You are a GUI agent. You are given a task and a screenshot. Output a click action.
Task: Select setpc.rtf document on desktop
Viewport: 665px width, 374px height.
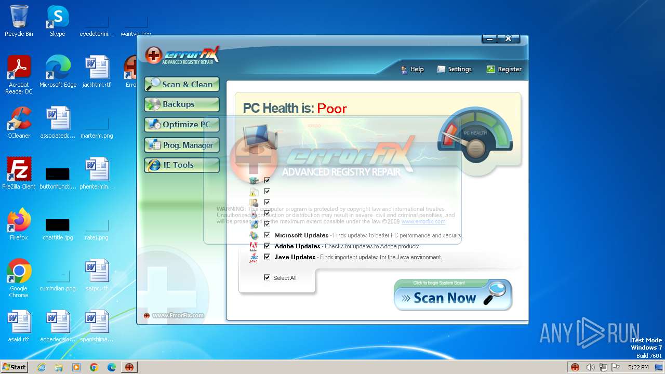(x=97, y=275)
